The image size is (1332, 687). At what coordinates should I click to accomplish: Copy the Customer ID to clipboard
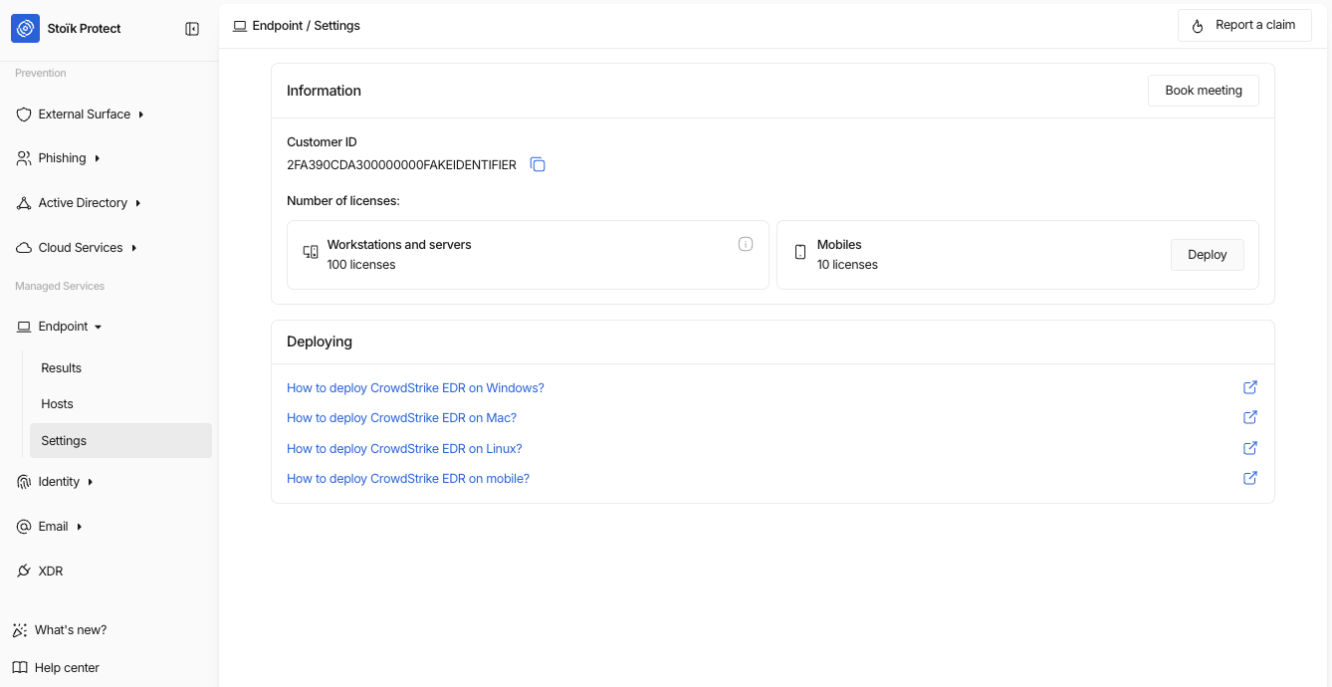click(538, 164)
